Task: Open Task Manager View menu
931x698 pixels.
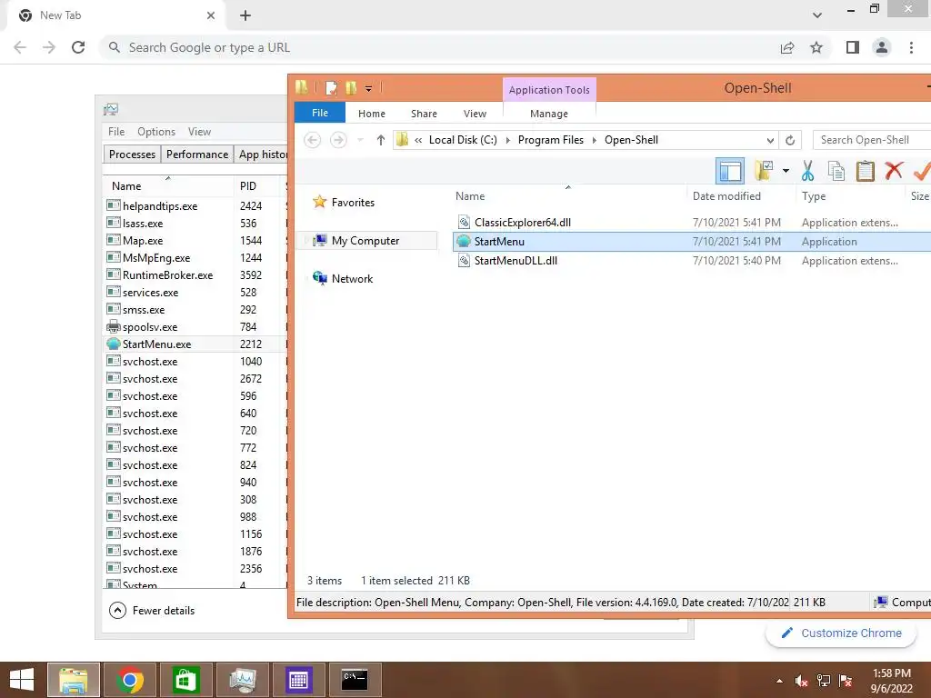Action: coord(199,132)
